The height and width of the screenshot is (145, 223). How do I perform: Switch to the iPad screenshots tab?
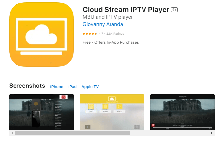(72, 87)
